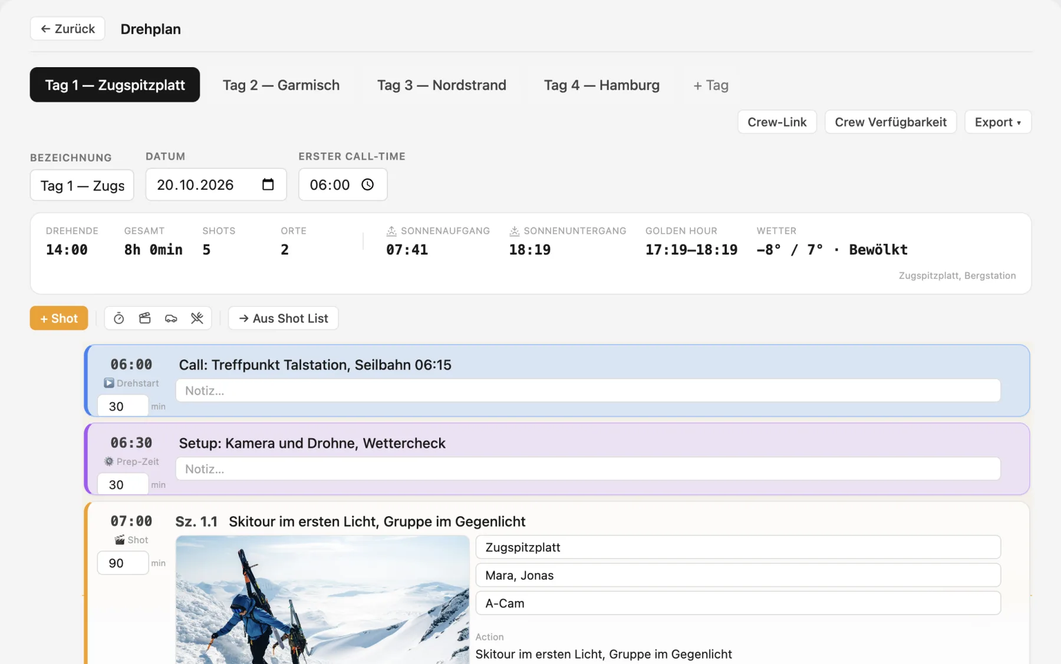Screen dimensions: 1061x664
Task: Add a new day with + Tag
Action: (x=711, y=85)
